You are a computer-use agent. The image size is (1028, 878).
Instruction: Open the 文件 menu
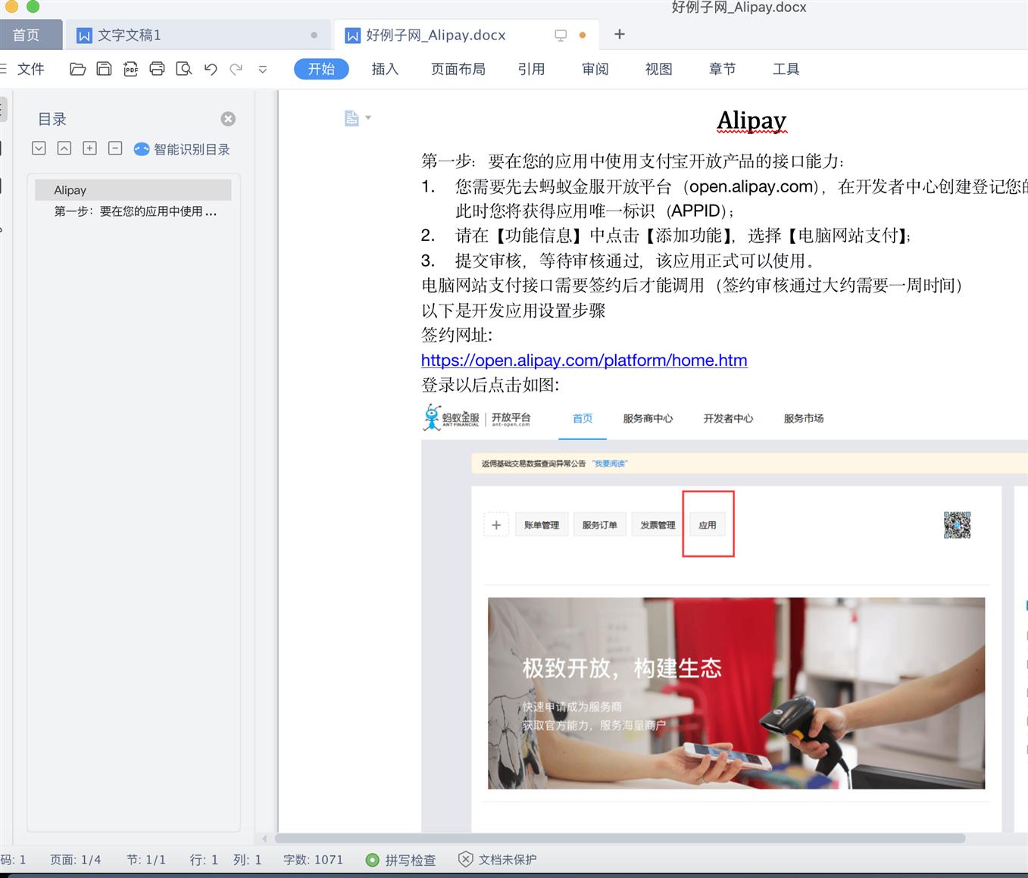click(x=30, y=69)
